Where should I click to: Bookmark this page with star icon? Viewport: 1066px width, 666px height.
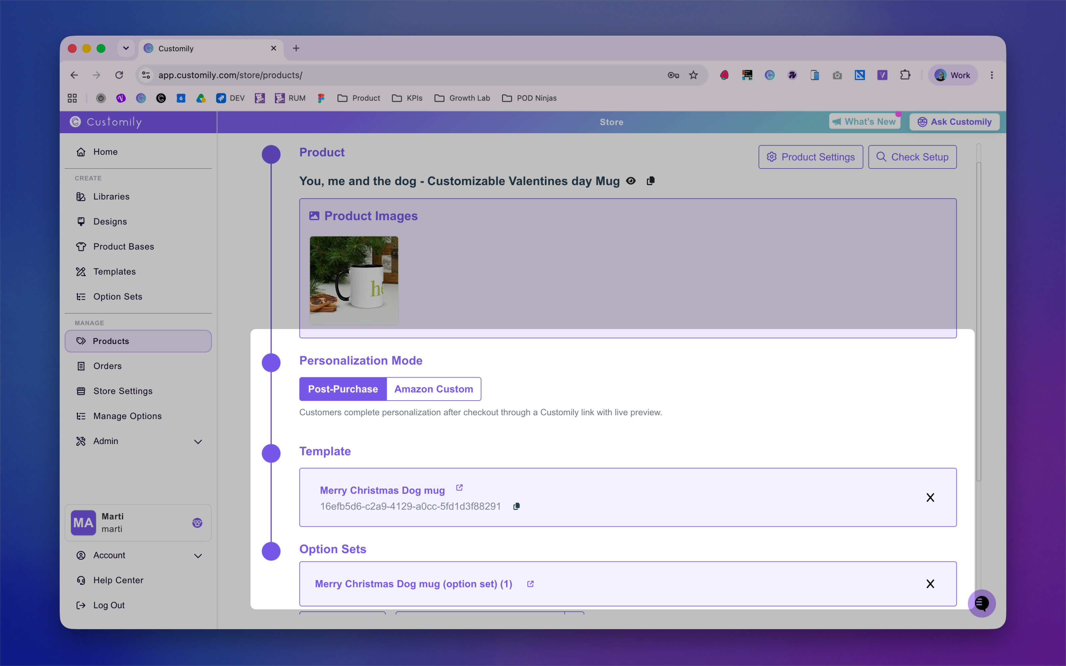pyautogui.click(x=693, y=75)
